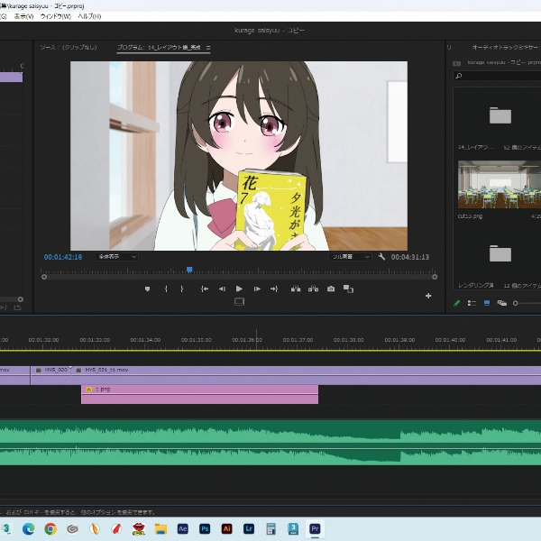Click the Add Marker icon
541x541 pixels.
point(147,289)
